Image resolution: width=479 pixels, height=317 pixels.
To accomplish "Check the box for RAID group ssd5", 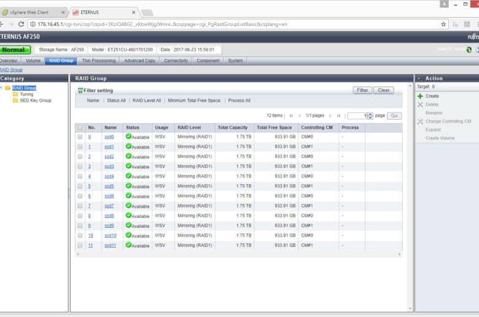I will (x=80, y=186).
